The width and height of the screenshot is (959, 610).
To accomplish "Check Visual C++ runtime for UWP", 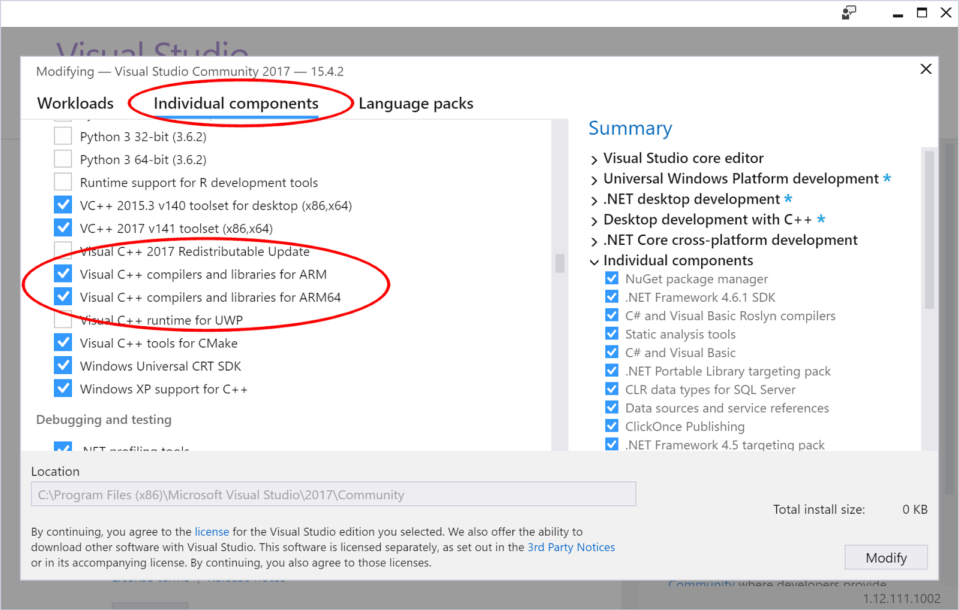I will 63,320.
